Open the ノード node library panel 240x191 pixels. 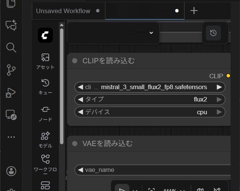coord(45,114)
